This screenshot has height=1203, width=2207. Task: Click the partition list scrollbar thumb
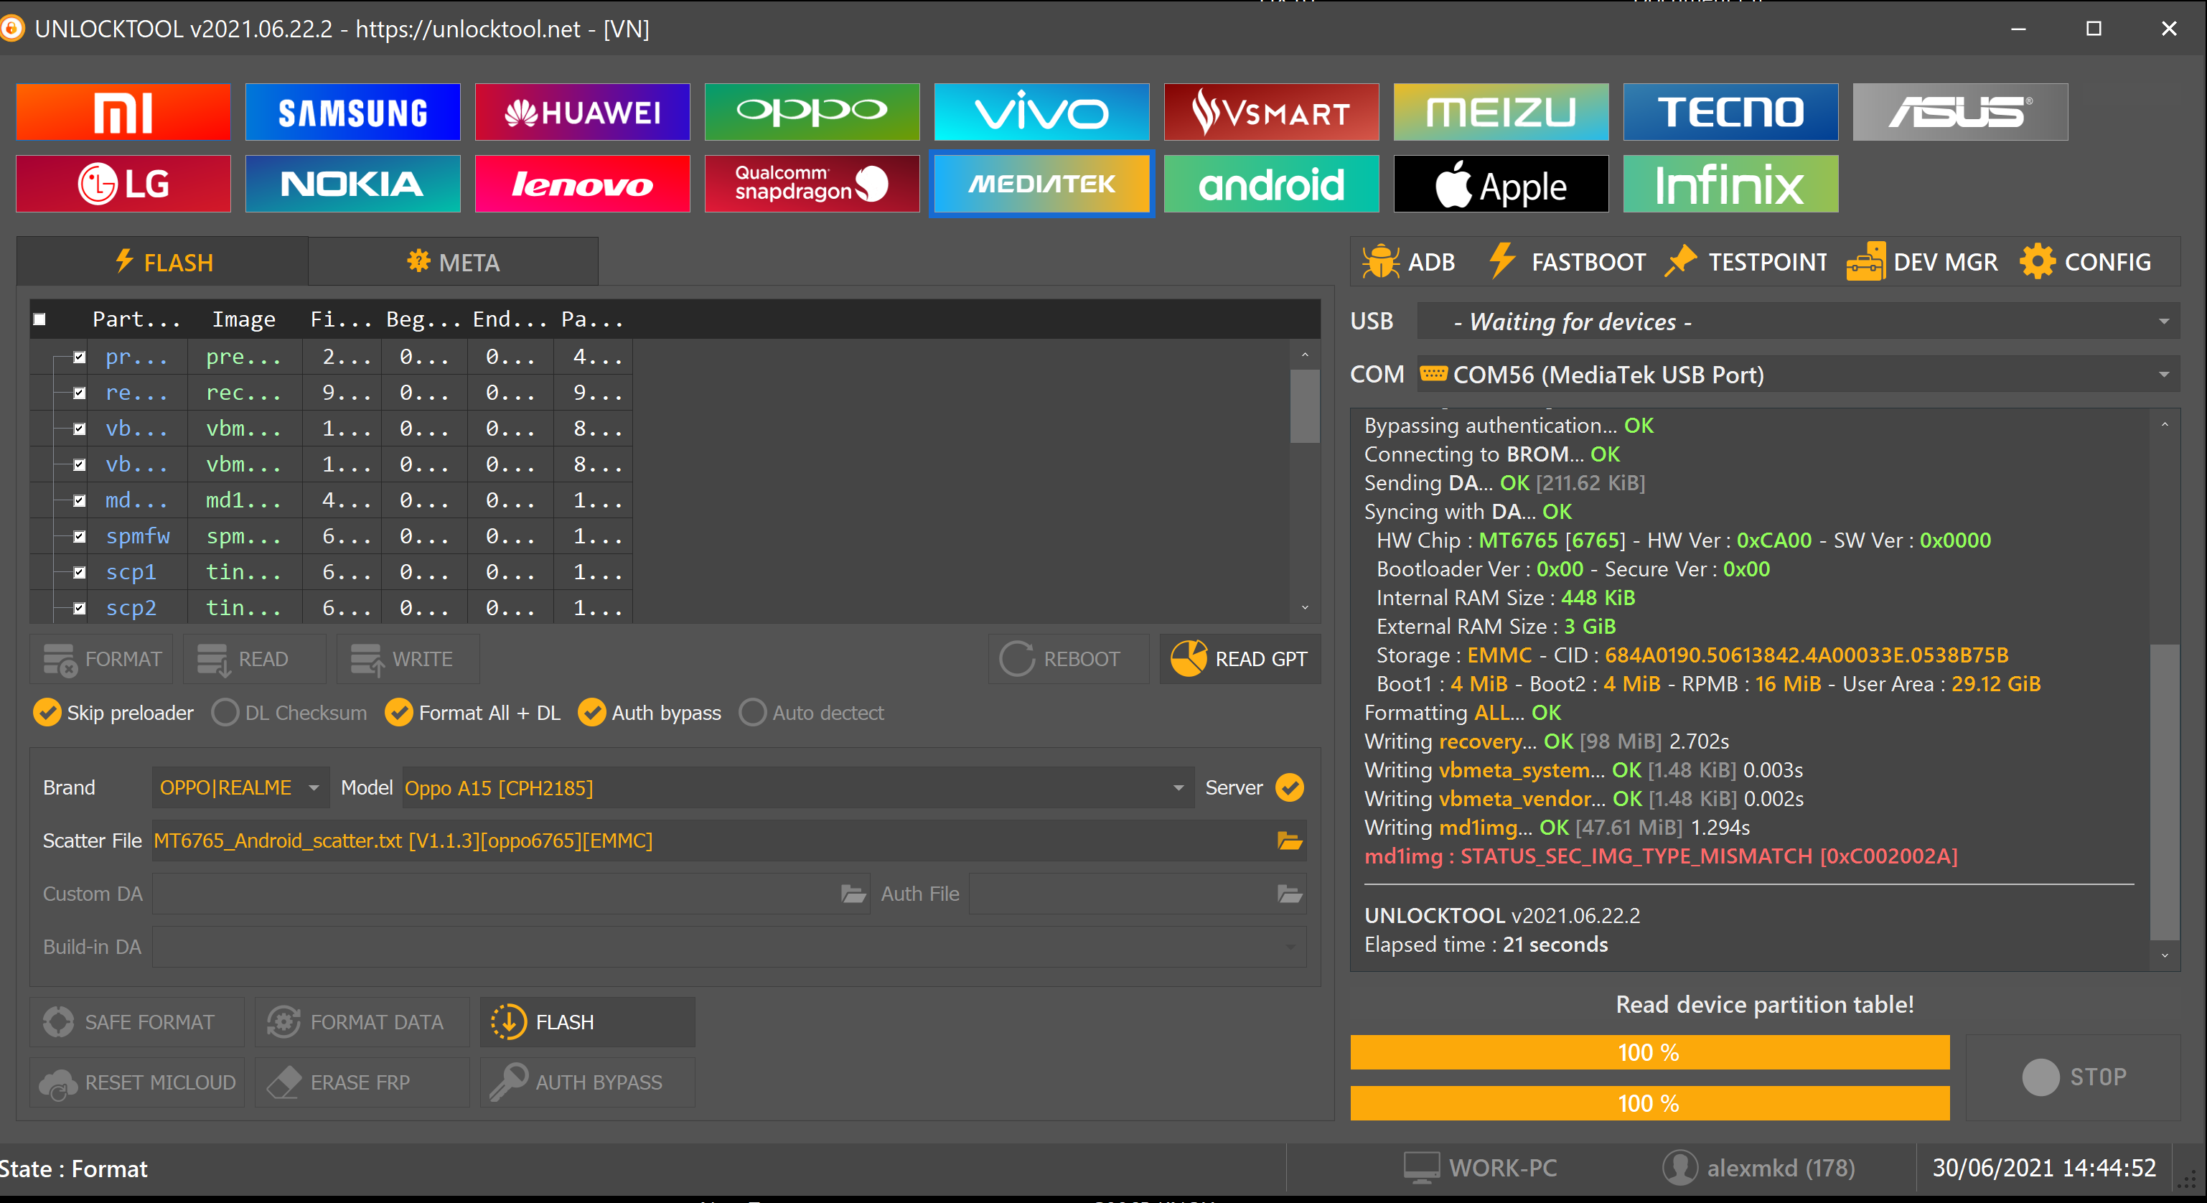click(1305, 406)
